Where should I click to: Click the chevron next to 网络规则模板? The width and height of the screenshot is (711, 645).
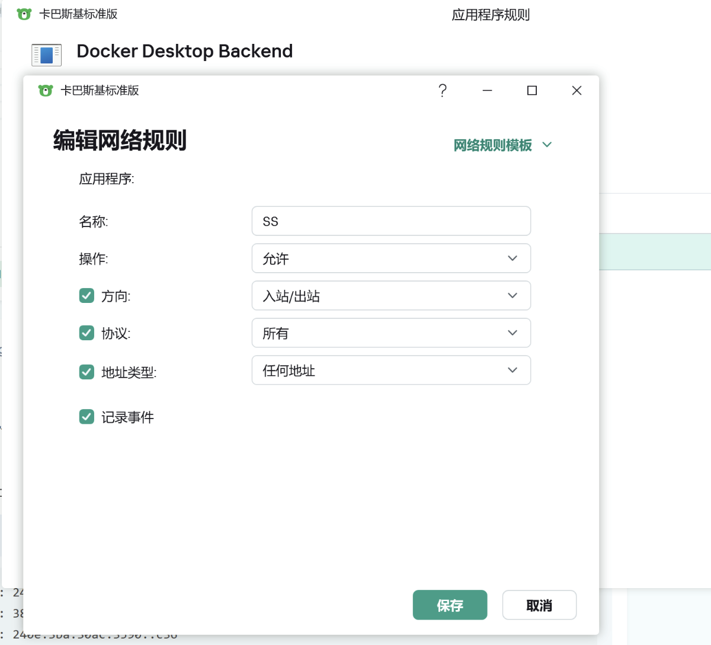click(x=547, y=145)
